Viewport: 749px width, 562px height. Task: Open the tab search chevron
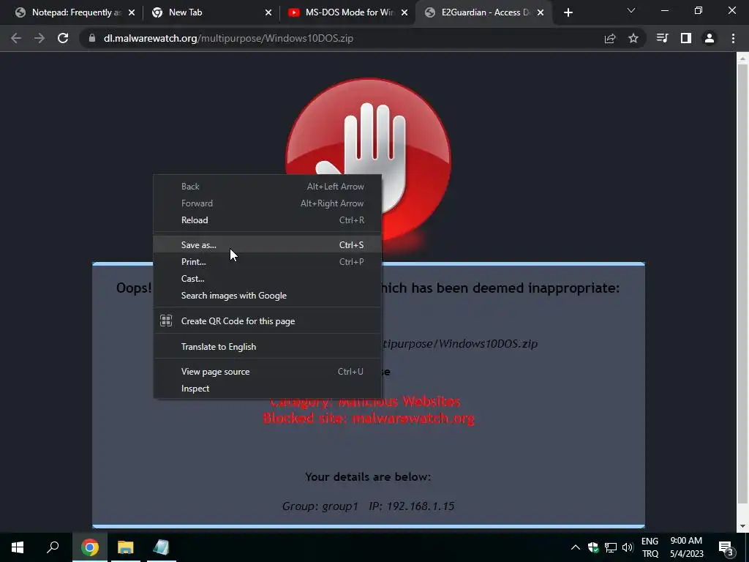pos(631,10)
